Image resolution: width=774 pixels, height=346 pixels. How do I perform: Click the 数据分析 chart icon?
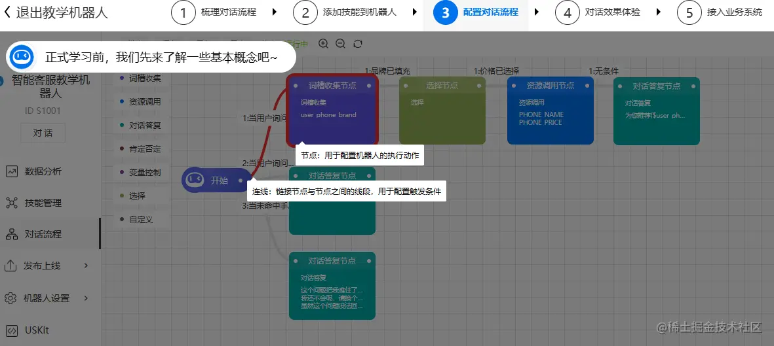(11, 171)
